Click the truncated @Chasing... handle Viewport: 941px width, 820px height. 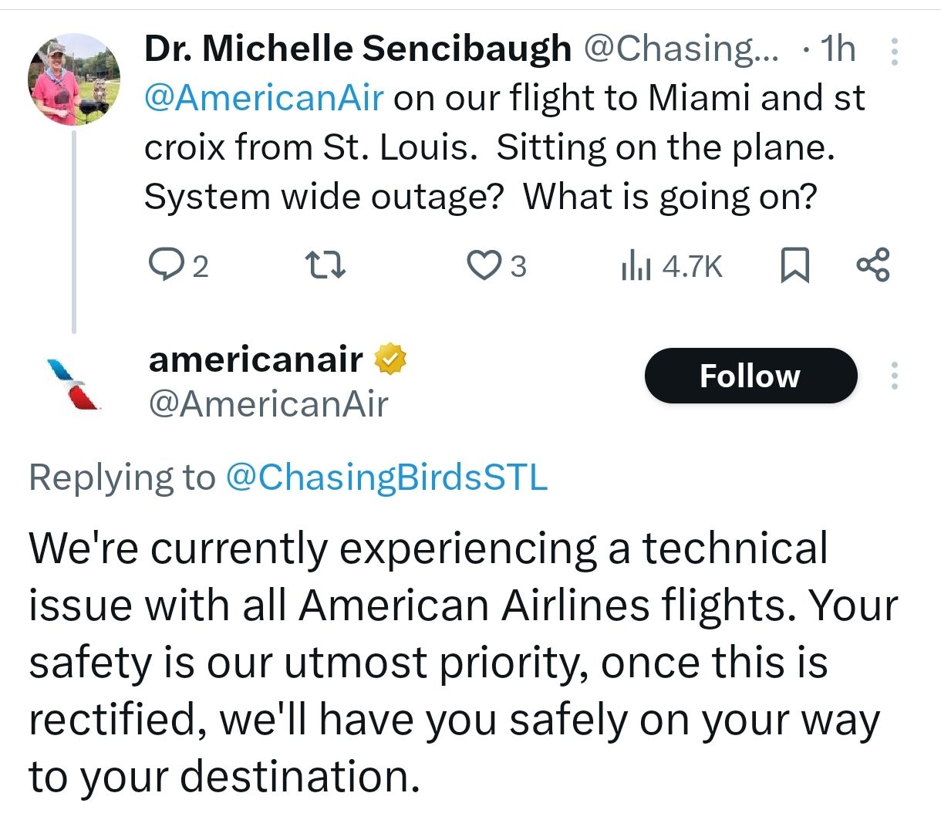click(681, 49)
